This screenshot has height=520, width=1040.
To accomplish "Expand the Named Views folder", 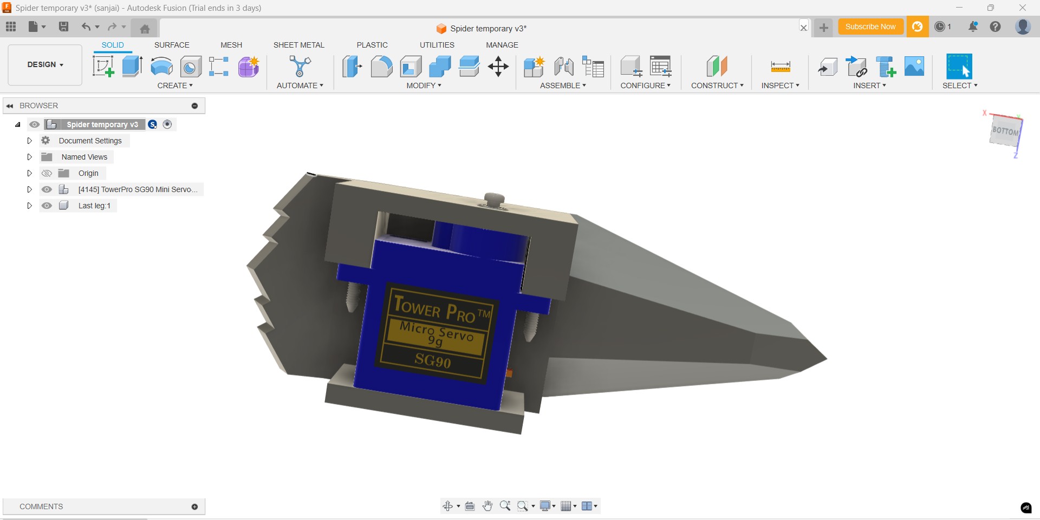I will [x=30, y=157].
